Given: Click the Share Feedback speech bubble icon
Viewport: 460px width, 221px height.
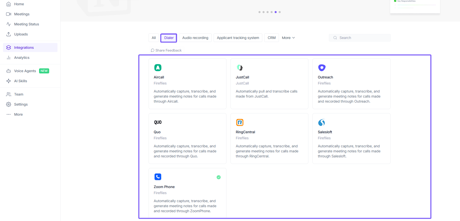Looking at the screenshot, I should pos(153,50).
